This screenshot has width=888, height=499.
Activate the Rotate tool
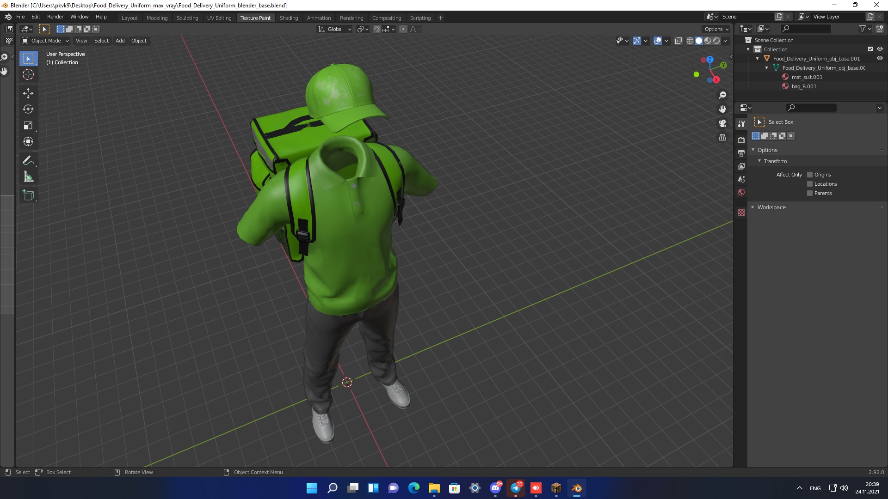[x=28, y=110]
